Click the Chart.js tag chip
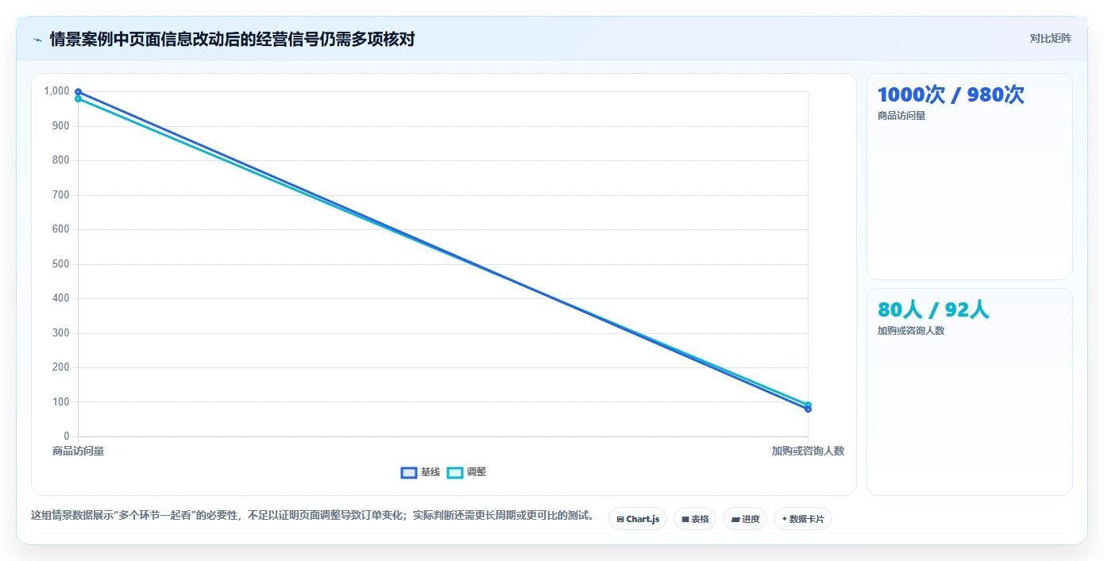The width and height of the screenshot is (1104, 561). pyautogui.click(x=638, y=519)
